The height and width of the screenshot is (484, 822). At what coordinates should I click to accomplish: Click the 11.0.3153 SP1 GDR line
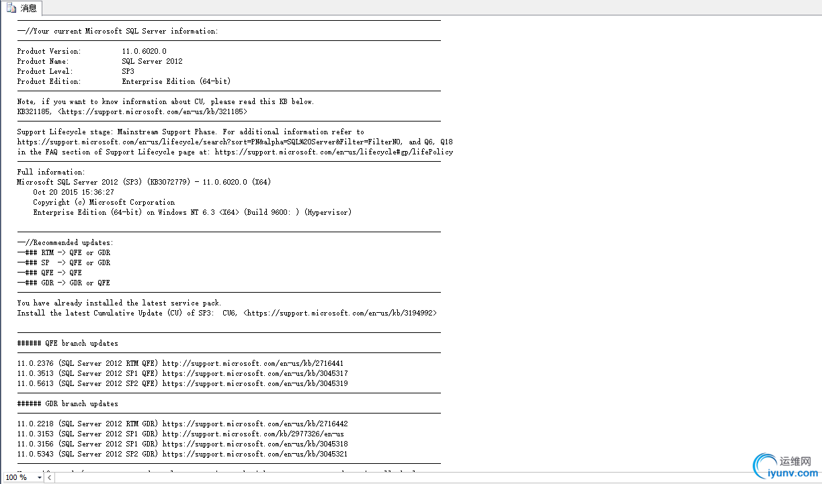(180, 434)
